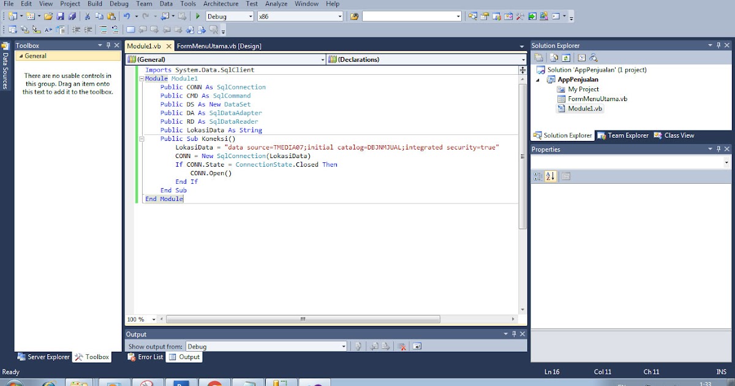Open the Data Sources side tab
735x386 pixels.
[x=5, y=66]
